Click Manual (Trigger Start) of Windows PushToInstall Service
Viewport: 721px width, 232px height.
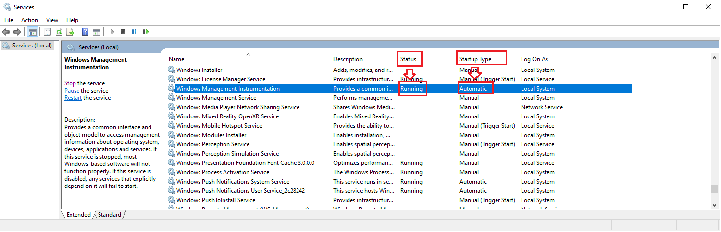tap(487, 200)
